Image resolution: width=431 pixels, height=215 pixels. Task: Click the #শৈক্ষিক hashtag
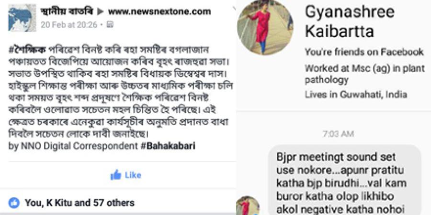27,50
